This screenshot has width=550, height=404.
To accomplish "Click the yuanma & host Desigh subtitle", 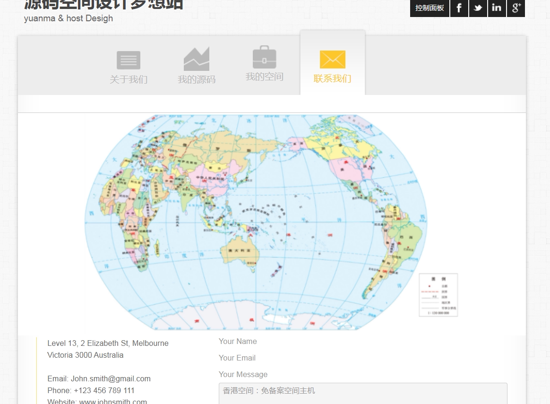I will pyautogui.click(x=69, y=18).
